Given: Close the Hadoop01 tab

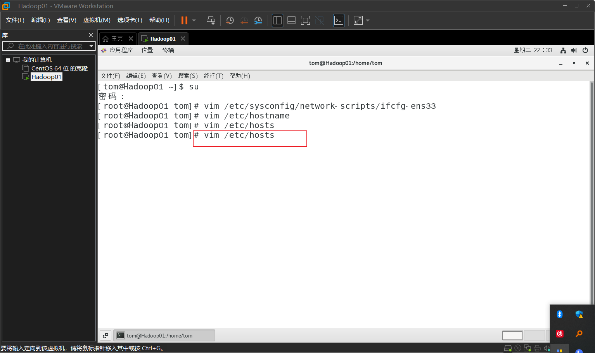Looking at the screenshot, I should [x=183, y=39].
